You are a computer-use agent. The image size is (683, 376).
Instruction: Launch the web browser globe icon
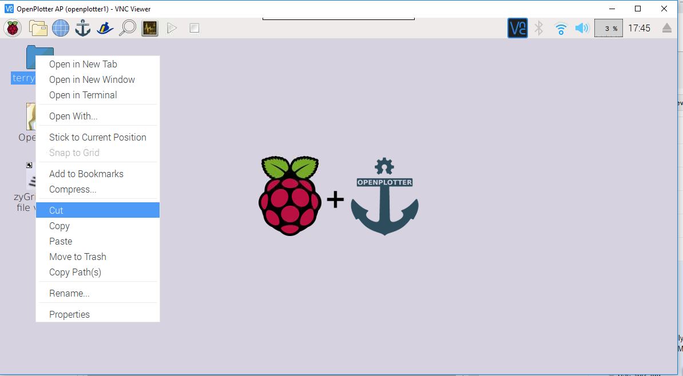[x=60, y=27]
